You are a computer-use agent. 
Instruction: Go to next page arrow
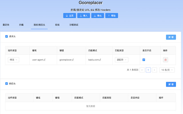click(154, 70)
